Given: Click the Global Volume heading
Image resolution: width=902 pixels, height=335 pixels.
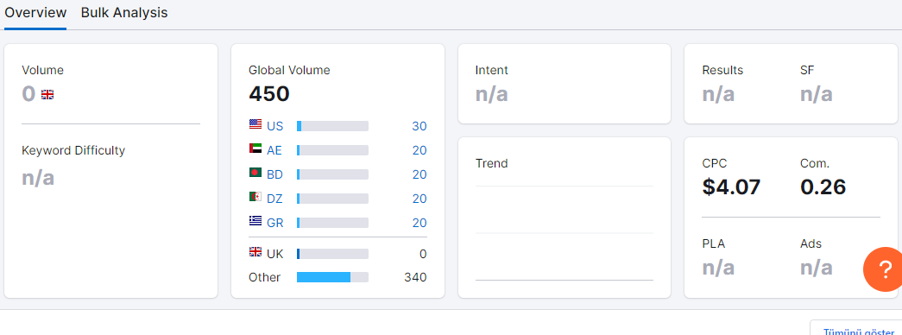Looking at the screenshot, I should (289, 70).
